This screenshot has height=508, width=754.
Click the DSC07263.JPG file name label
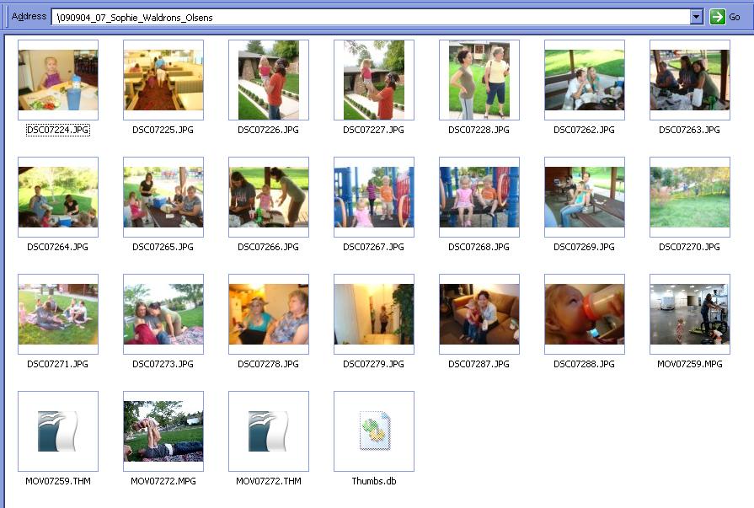coord(690,130)
